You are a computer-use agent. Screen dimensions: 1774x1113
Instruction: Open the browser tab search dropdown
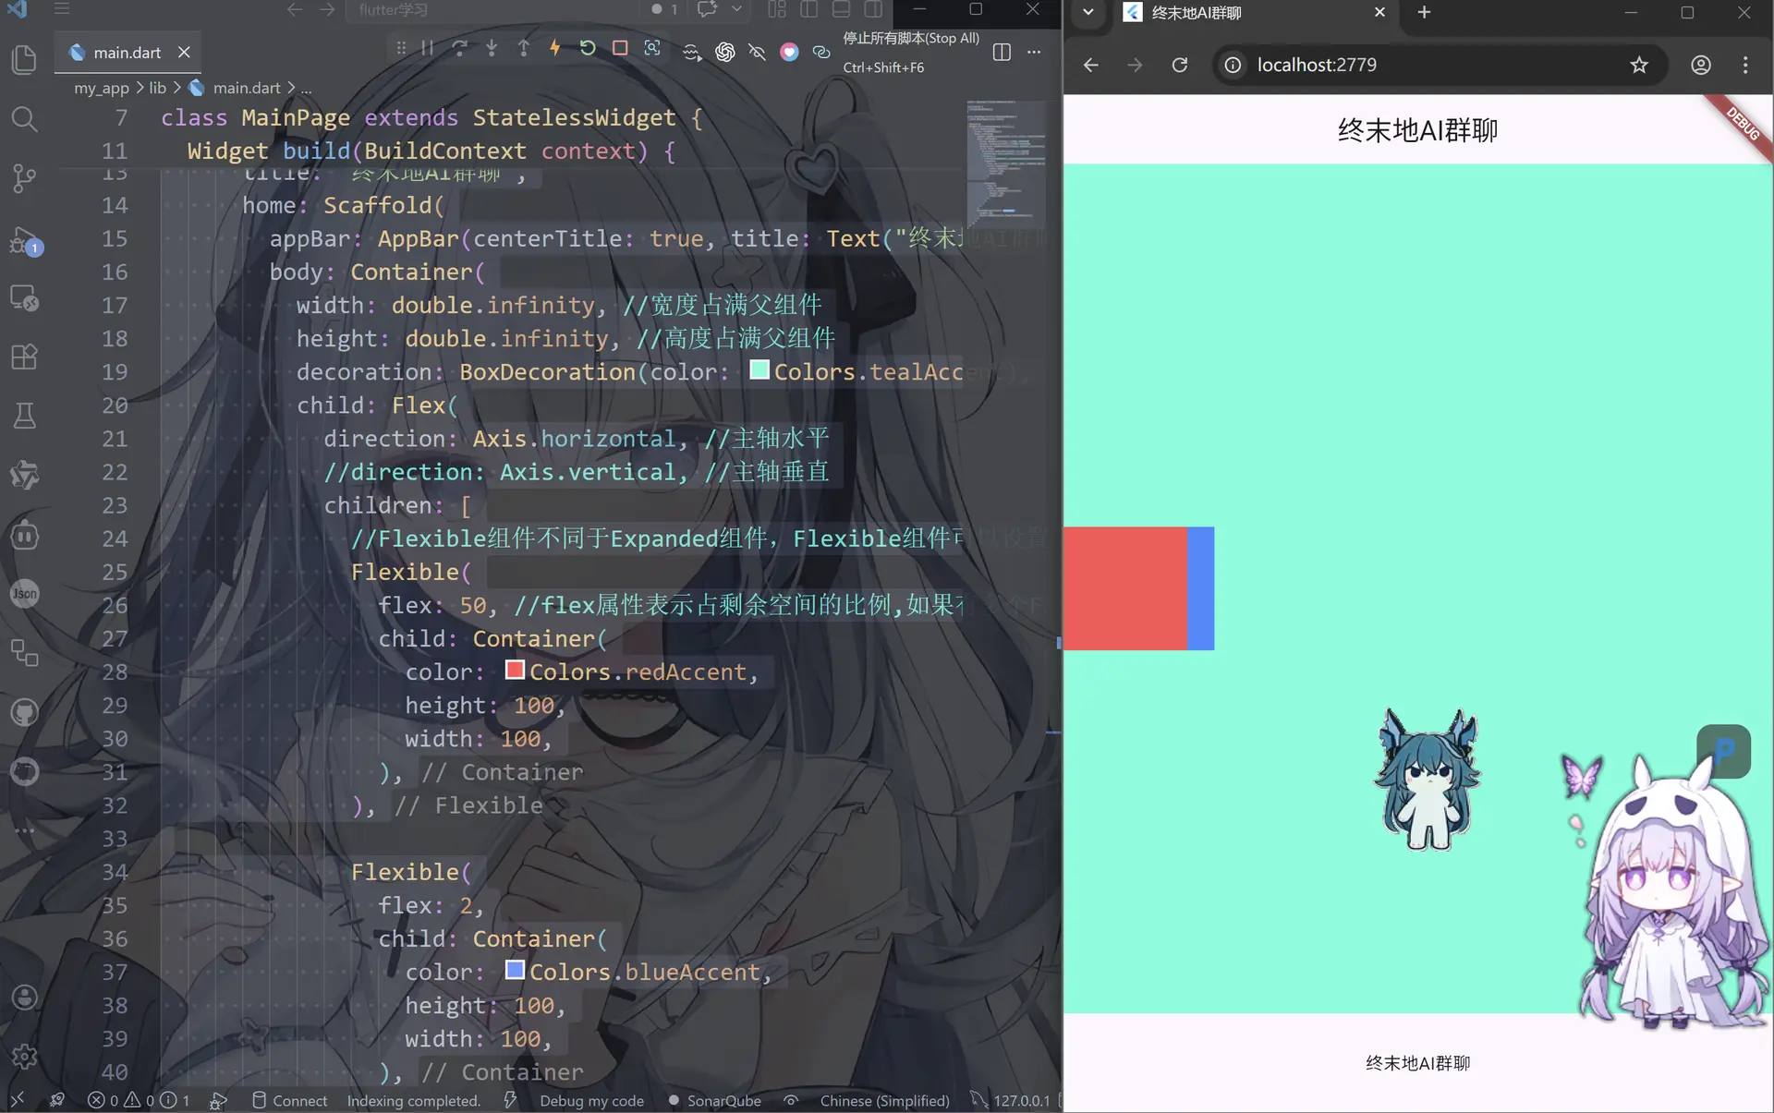click(1088, 12)
